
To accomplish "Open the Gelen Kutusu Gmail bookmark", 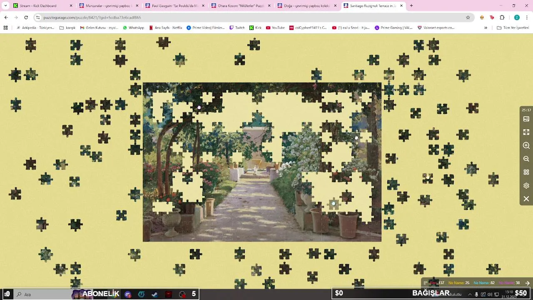I will 99,28.
